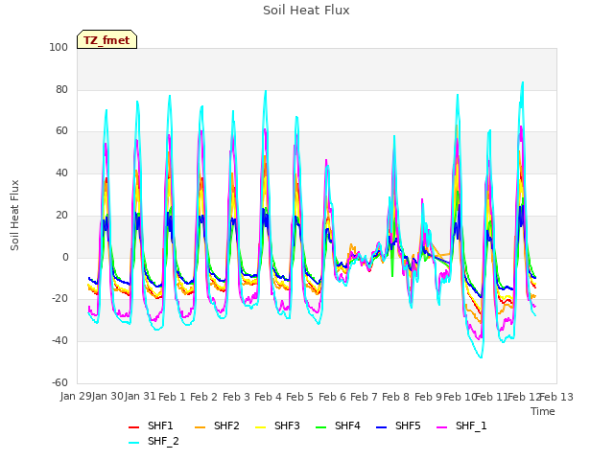
Task: Click the Feb 1 x-axis date label
Action: click(172, 397)
